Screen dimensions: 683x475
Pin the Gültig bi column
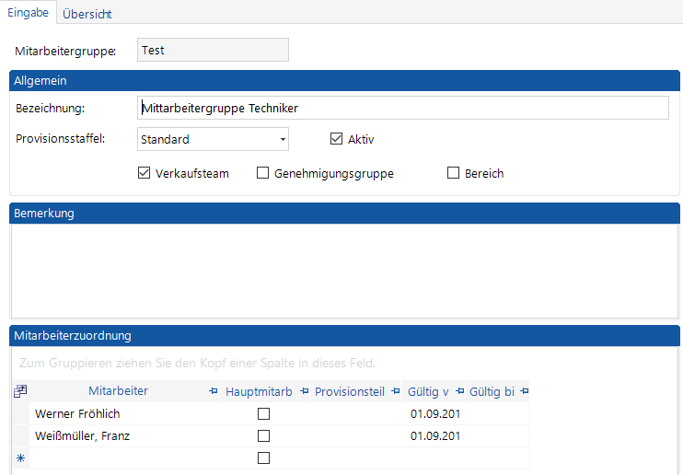click(524, 392)
